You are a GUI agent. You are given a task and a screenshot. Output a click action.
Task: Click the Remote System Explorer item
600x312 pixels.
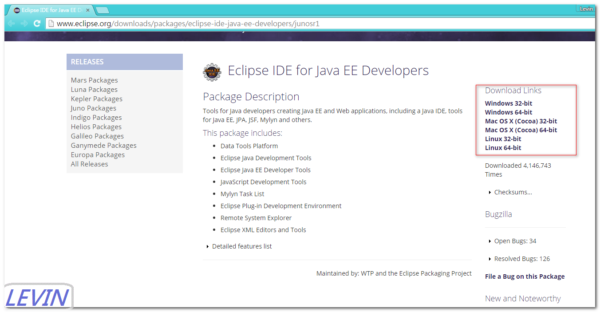pyautogui.click(x=256, y=218)
